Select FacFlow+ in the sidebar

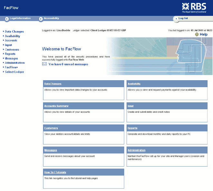pyautogui.click(x=11, y=67)
